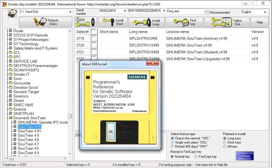Toggle the select-all header checkbox
272x168 pixels.
click(94, 32)
